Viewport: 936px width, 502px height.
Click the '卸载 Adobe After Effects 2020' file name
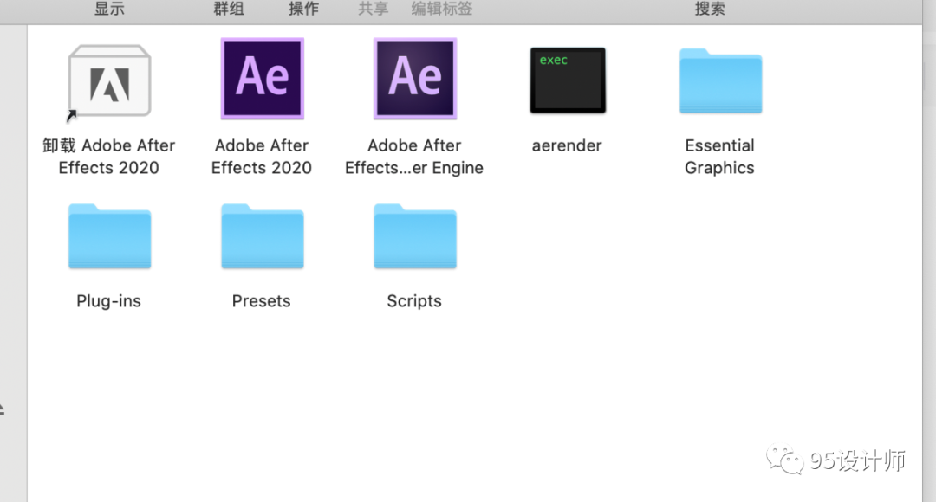click(108, 156)
